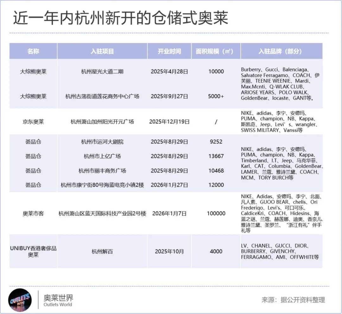
Task: Click 荟品仓 in the 运河大剧院 row
Action: point(33,142)
